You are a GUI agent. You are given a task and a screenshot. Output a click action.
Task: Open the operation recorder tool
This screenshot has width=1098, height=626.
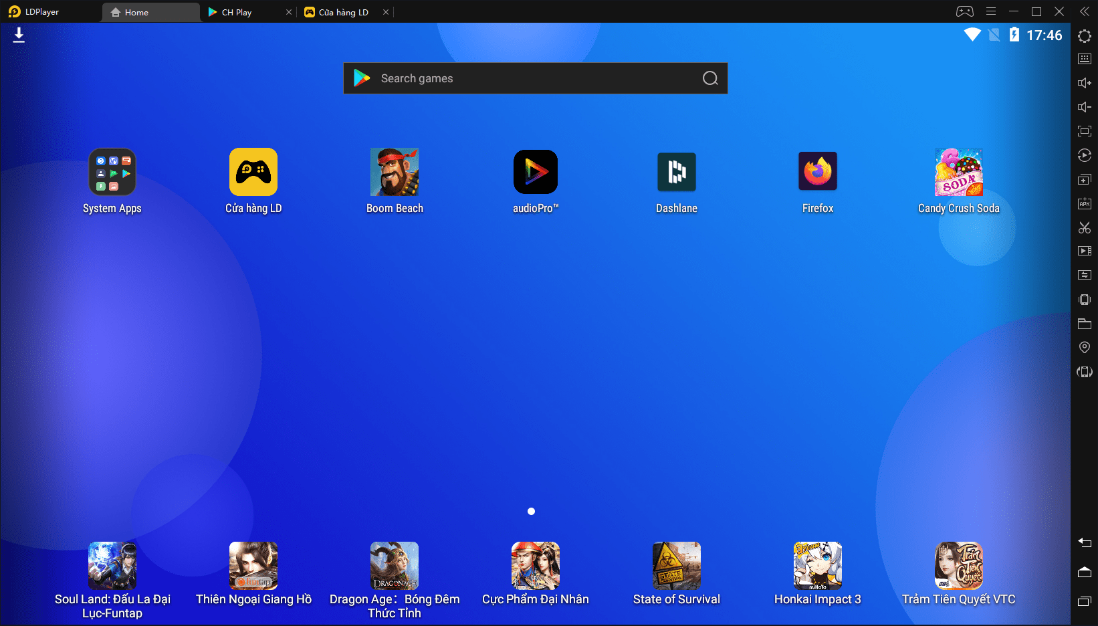click(x=1085, y=155)
